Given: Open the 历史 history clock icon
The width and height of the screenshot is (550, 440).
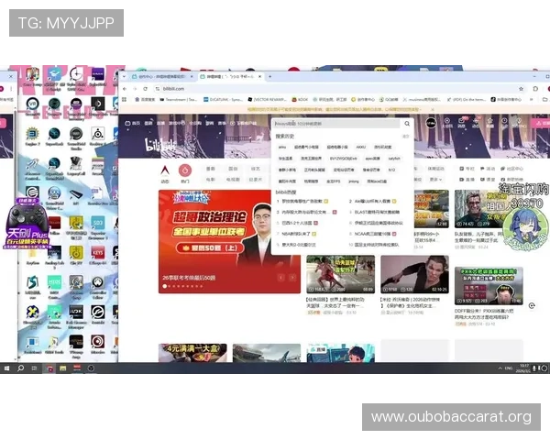Looking at the screenshot, I should click(x=504, y=123).
